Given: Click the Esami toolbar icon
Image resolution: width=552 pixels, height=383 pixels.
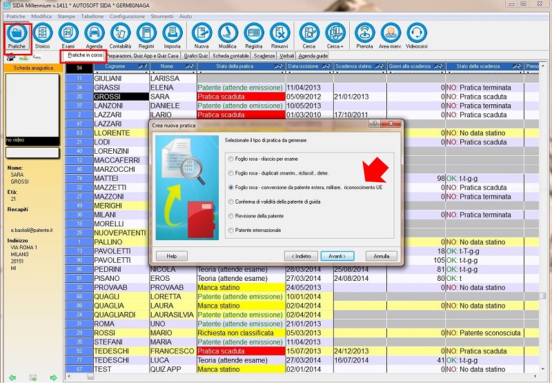Looking at the screenshot, I should tap(68, 35).
